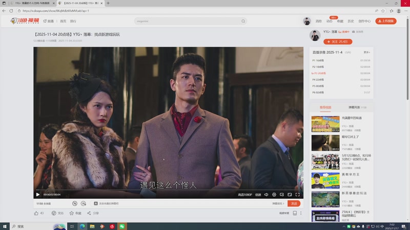Switch to 弹幕列表 tab
The height and width of the screenshot is (230, 410).
(x=357, y=107)
